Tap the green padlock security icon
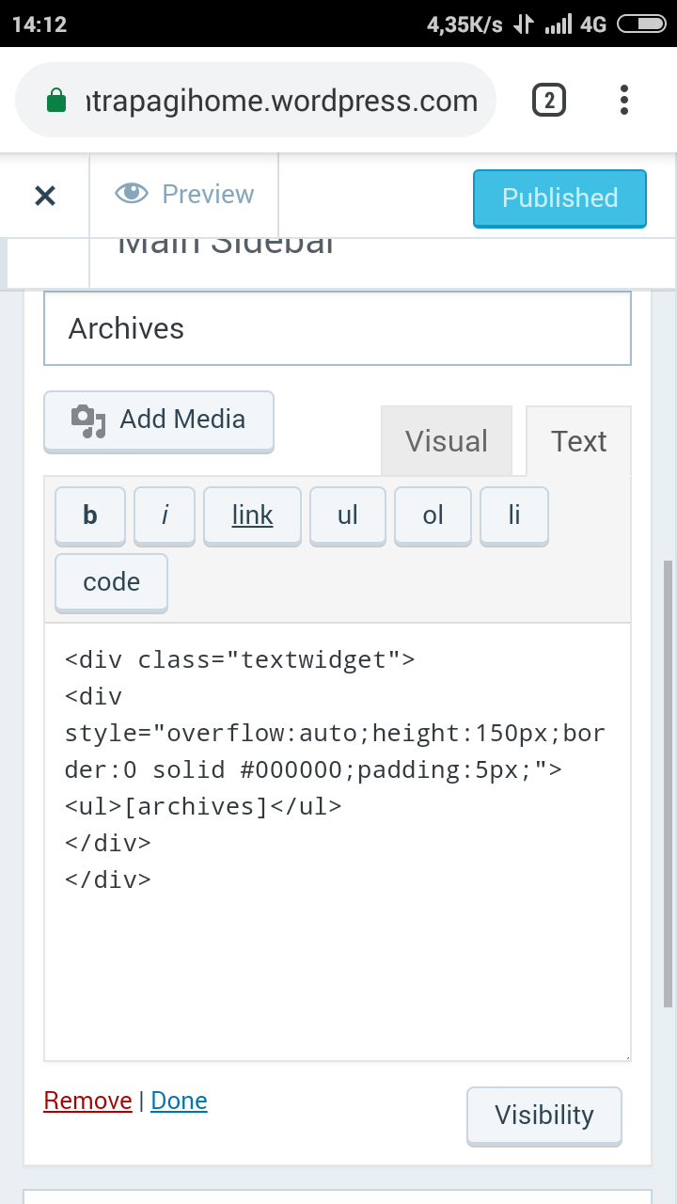Image resolution: width=677 pixels, height=1204 pixels. pyautogui.click(x=56, y=101)
